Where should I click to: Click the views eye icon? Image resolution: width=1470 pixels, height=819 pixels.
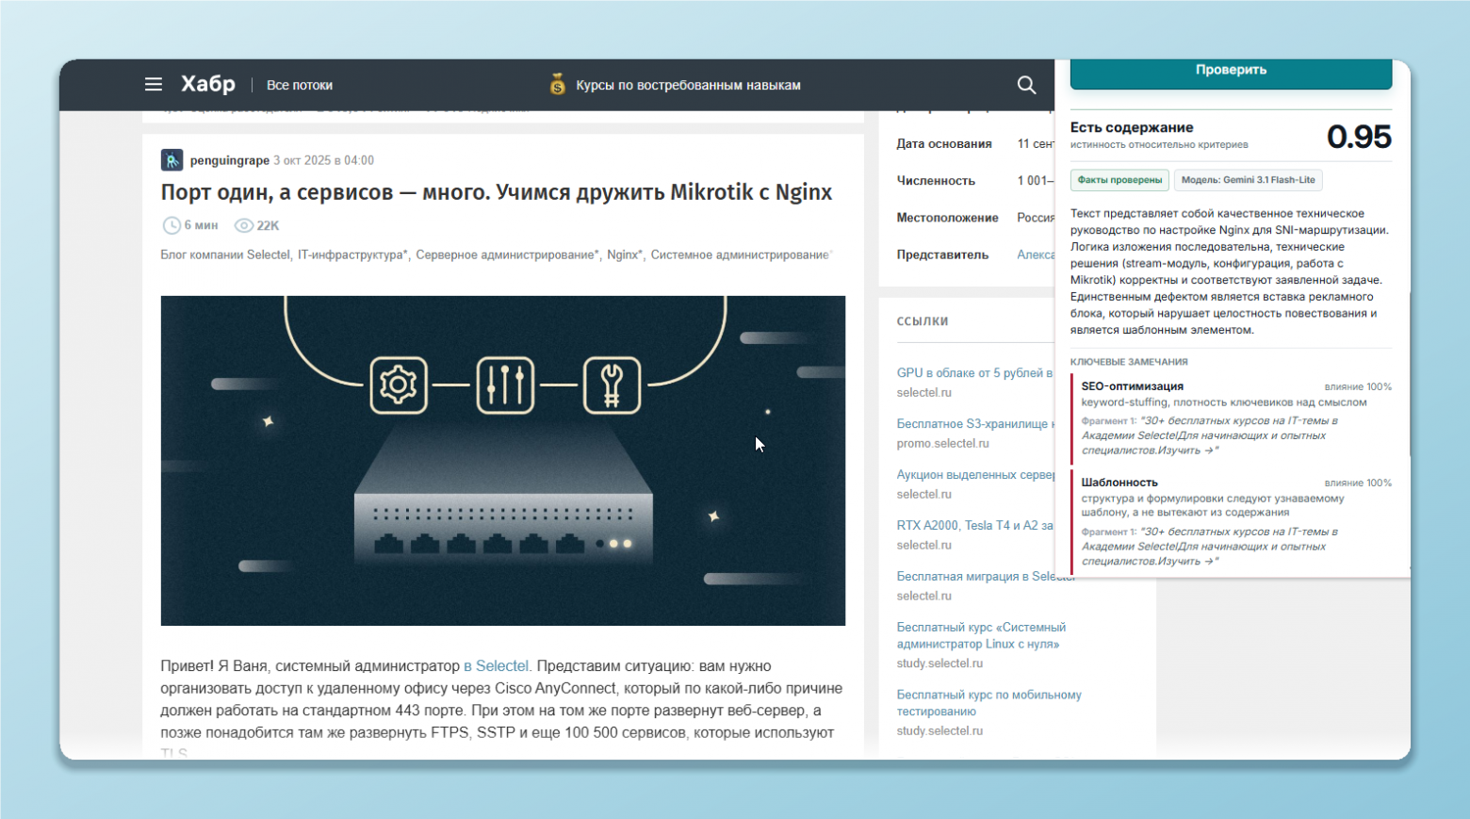244,225
